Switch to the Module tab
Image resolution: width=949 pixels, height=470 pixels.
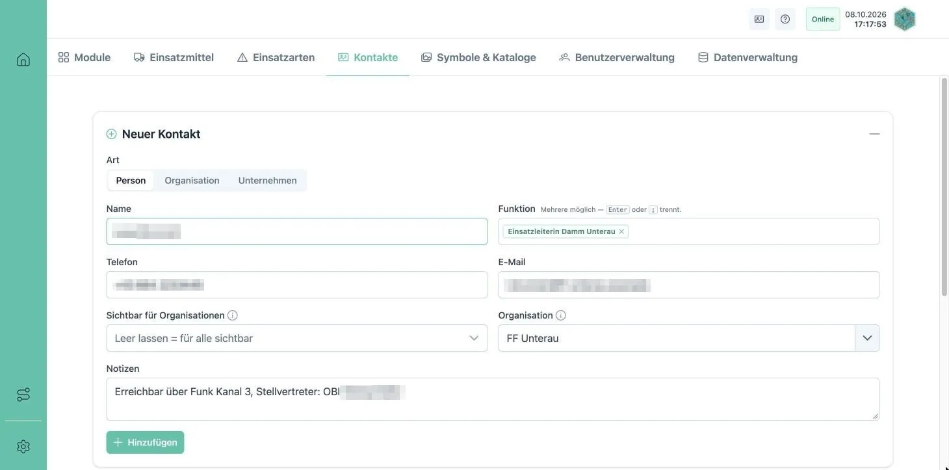tap(84, 57)
